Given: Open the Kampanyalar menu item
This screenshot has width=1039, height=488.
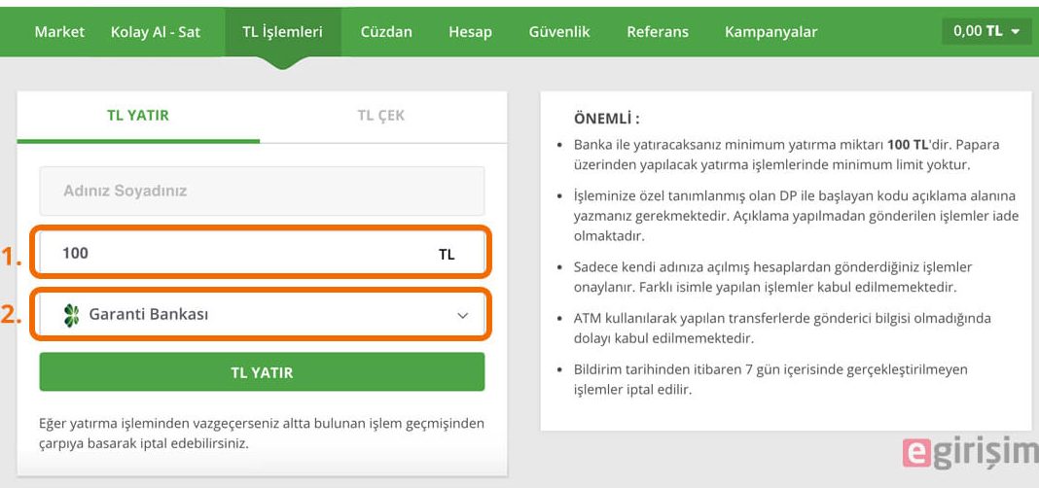Looking at the screenshot, I should click(x=770, y=32).
